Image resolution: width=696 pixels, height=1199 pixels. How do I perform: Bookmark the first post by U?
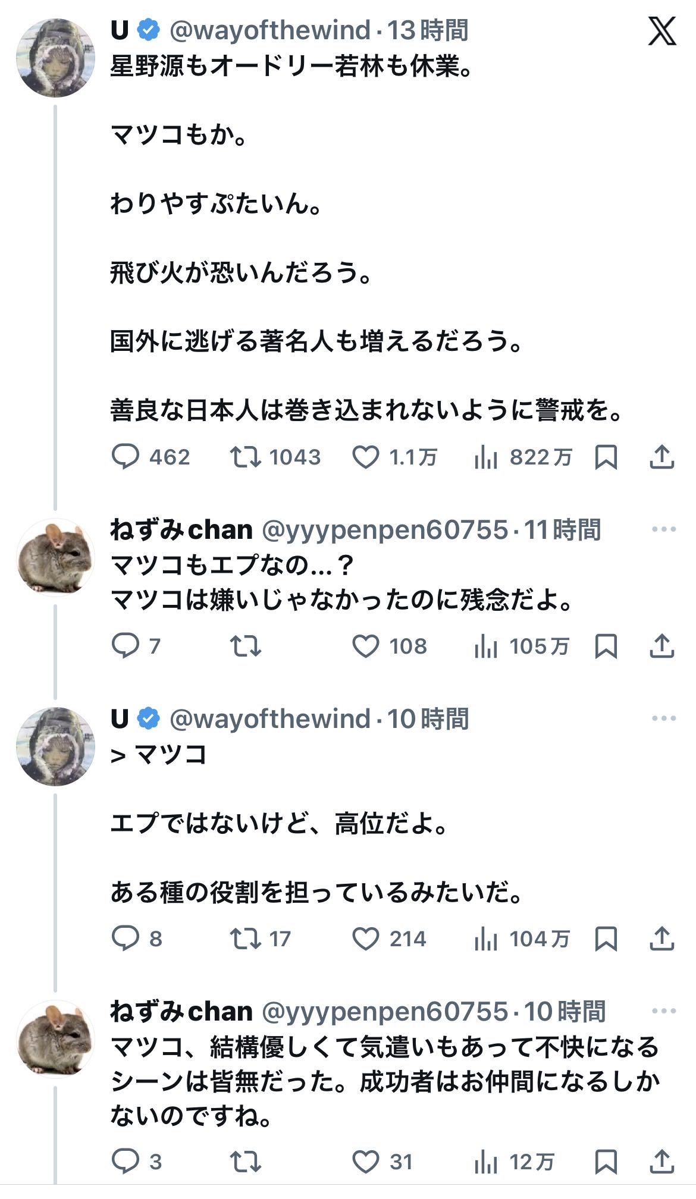coord(606,457)
